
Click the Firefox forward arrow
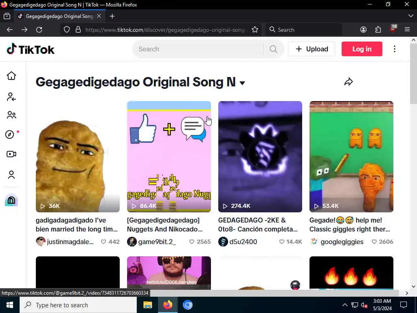24,29
